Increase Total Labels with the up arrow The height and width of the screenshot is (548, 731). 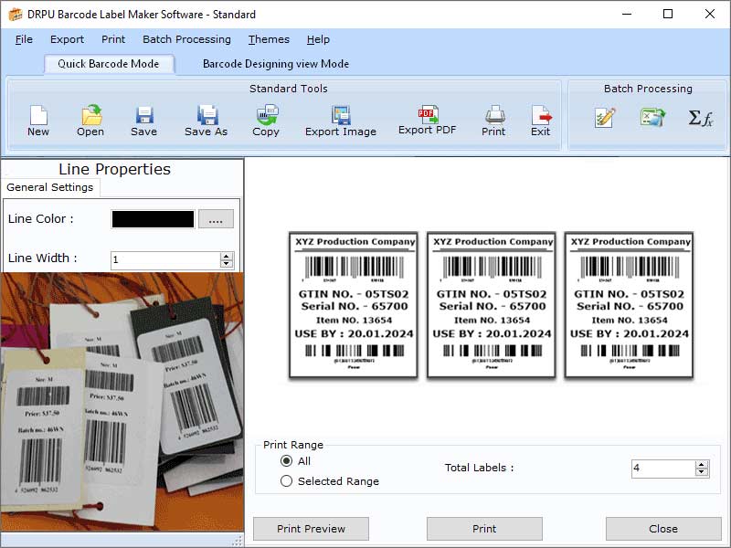coord(700,464)
